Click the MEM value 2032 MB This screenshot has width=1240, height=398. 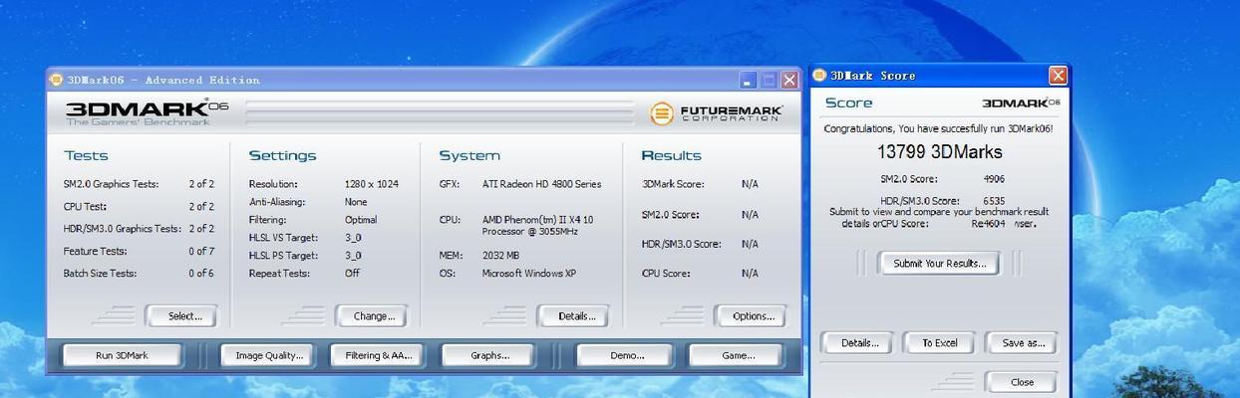pyautogui.click(x=500, y=256)
